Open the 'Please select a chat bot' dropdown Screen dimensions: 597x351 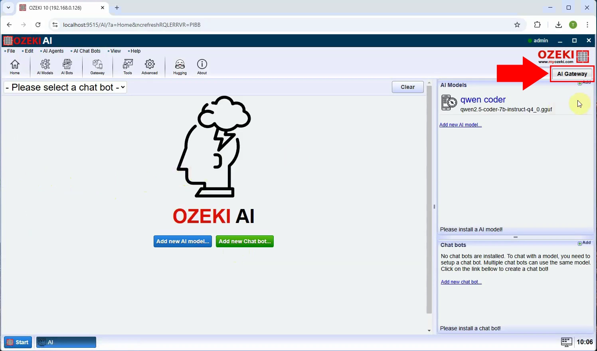(65, 87)
